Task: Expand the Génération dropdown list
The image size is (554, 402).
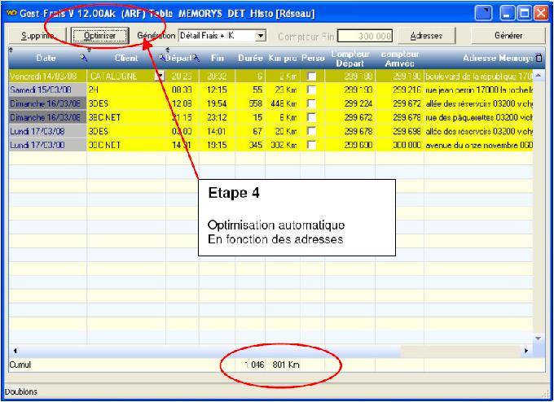Action: 261,36
